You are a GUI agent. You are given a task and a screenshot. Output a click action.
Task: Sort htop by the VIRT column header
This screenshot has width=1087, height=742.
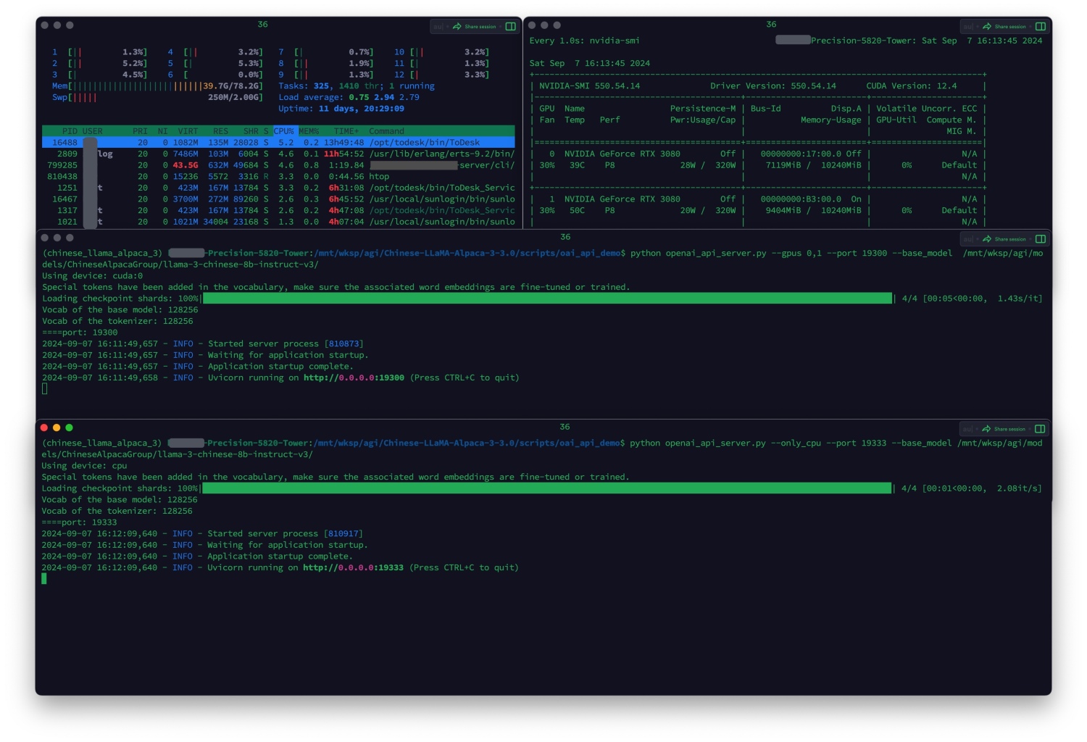(188, 131)
